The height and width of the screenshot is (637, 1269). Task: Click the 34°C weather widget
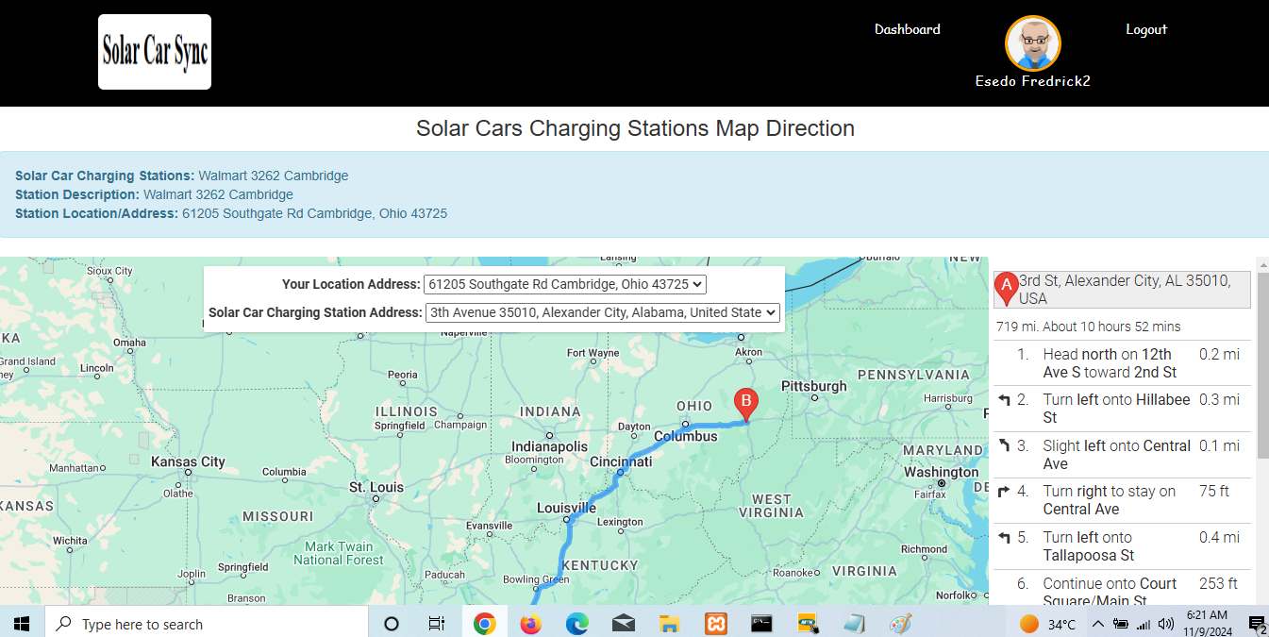(x=1048, y=624)
